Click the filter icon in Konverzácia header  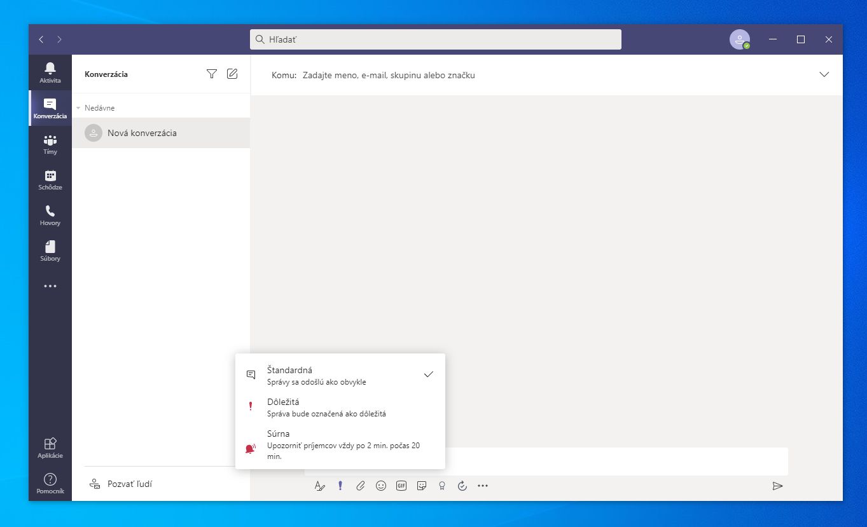pyautogui.click(x=212, y=74)
